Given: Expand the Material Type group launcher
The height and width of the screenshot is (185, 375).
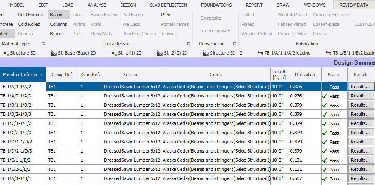Looking at the screenshot, I should click(x=43, y=44).
